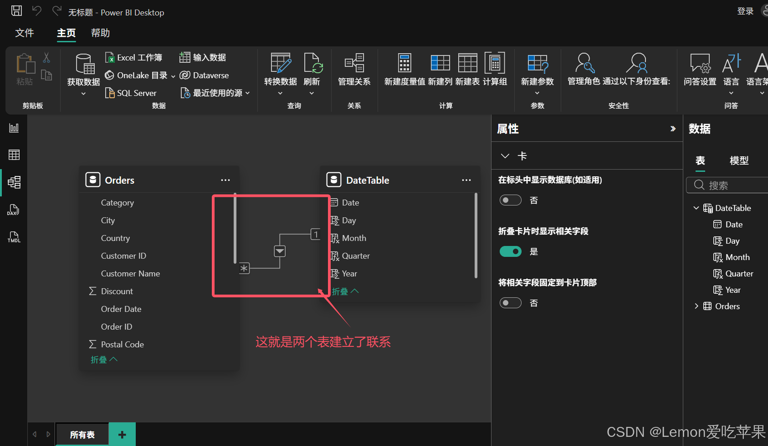Select the 所有表 layout tab
Screen dimensions: 768x446
(x=82, y=435)
